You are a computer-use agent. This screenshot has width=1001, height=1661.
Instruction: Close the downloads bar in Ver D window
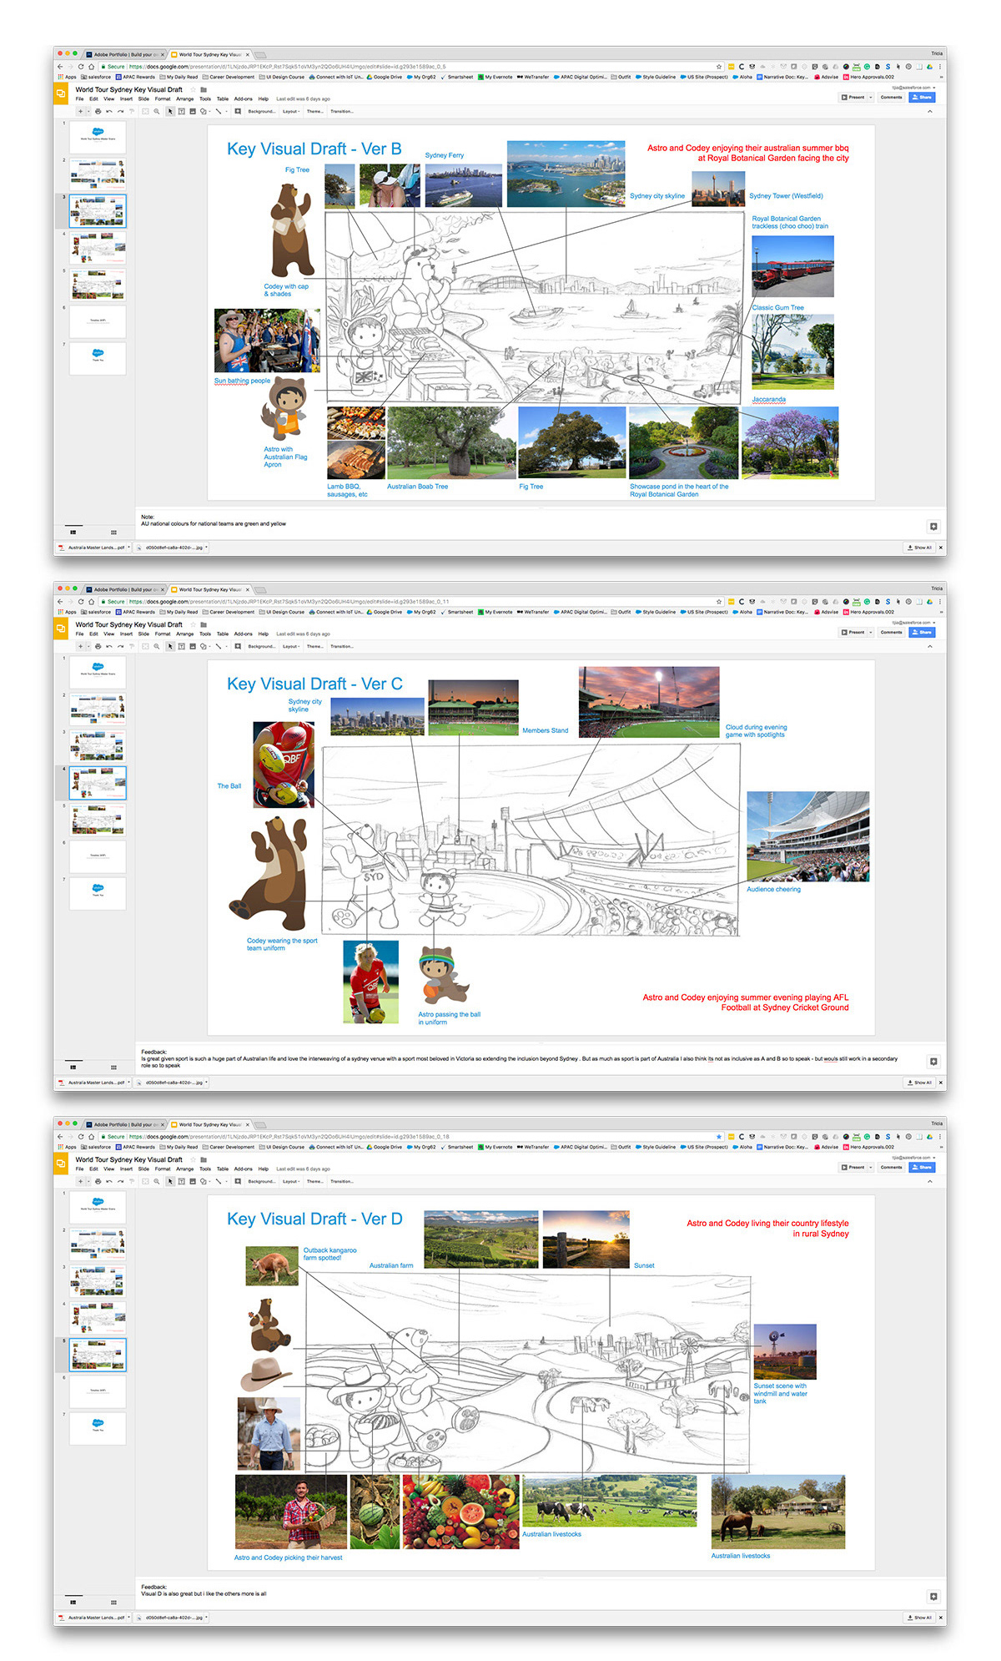(941, 1618)
